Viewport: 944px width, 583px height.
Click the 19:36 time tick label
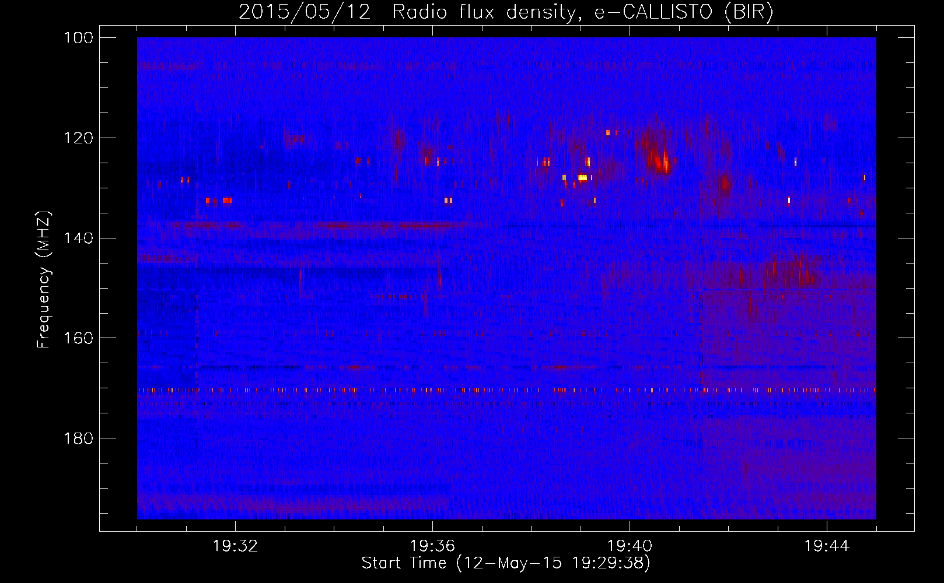(432, 546)
